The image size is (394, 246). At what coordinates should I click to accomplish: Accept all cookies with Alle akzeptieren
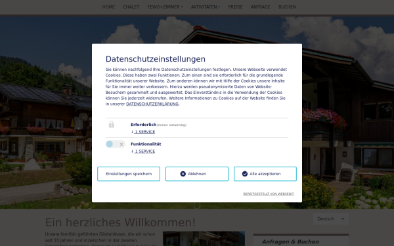[265, 174]
